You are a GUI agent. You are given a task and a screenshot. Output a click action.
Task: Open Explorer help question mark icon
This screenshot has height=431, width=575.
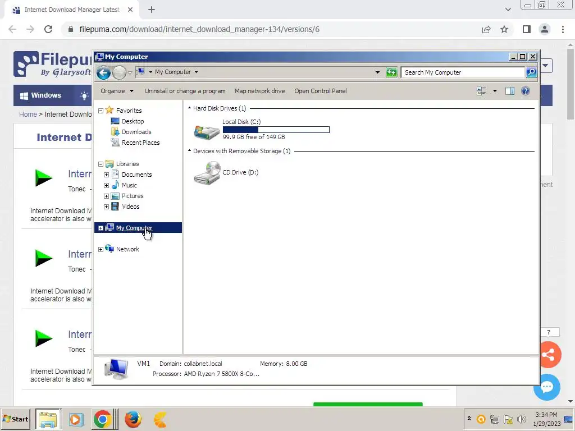(x=525, y=91)
